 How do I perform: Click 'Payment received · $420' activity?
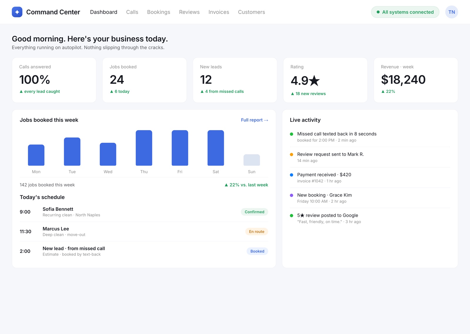(324, 174)
